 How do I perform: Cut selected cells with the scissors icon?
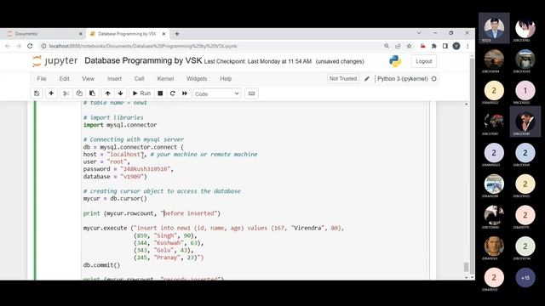[66, 93]
